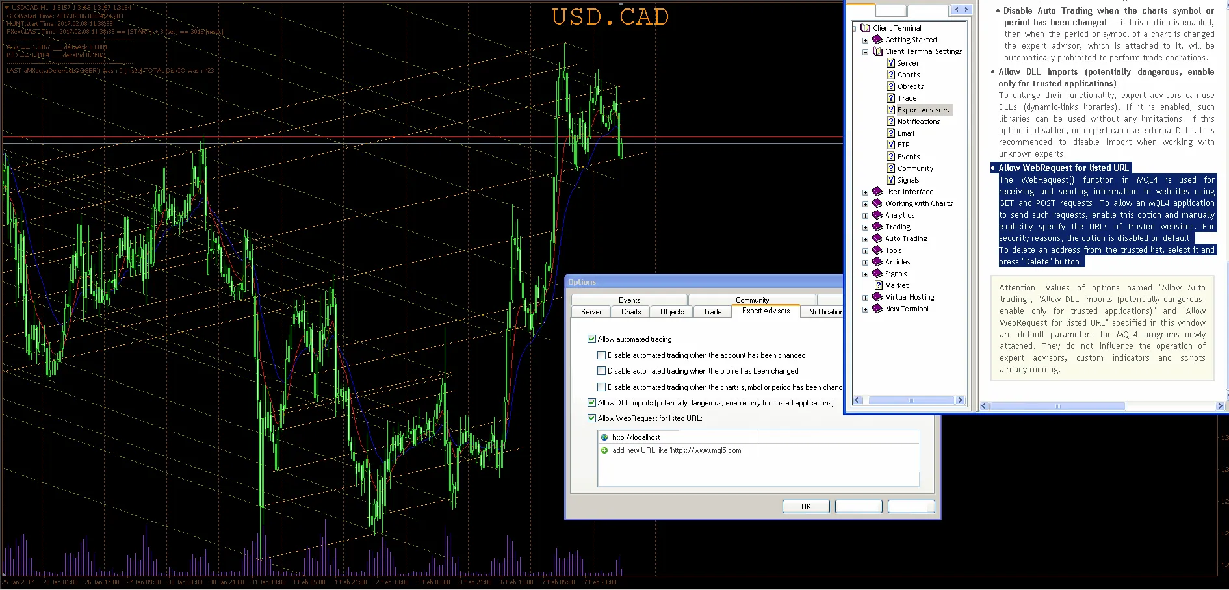Click the Virtual Hosting book icon
The width and height of the screenshot is (1229, 590).
(x=877, y=297)
